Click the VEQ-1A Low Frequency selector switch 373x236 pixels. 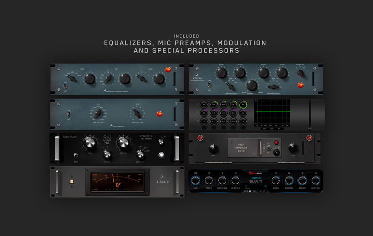(231, 85)
